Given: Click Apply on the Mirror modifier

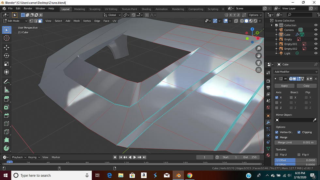Looking at the screenshot, I should (284, 86).
